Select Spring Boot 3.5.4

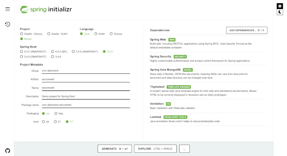point(108,52)
